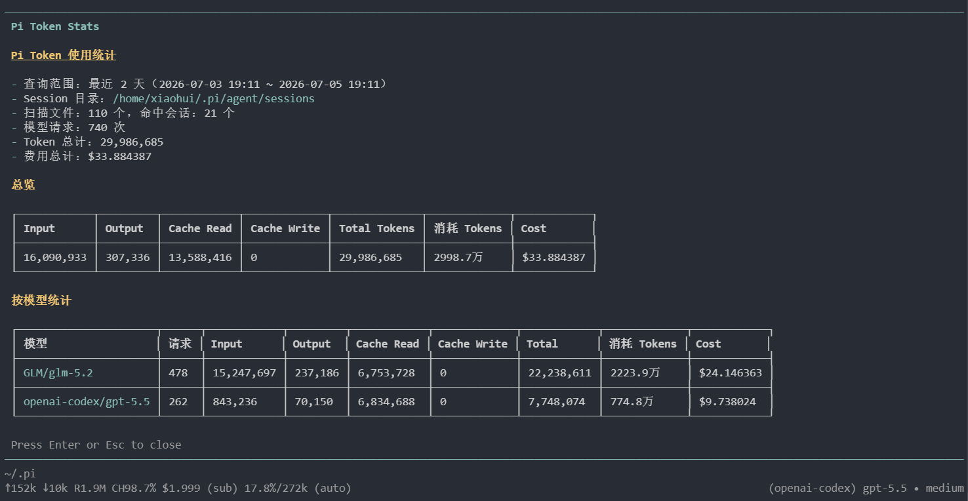The image size is (968, 501).
Task: Click the 请求 column header
Action: coord(180,344)
